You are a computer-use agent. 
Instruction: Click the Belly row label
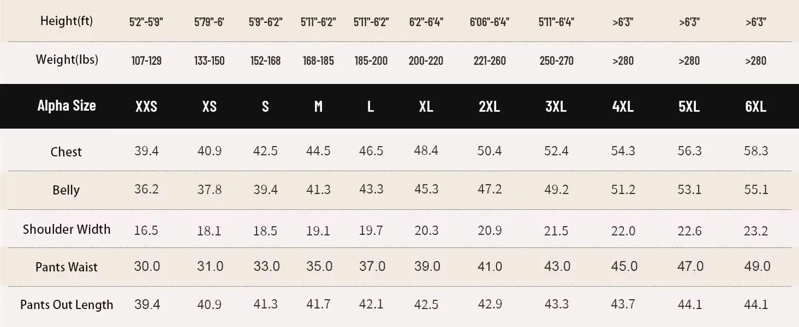pos(66,190)
